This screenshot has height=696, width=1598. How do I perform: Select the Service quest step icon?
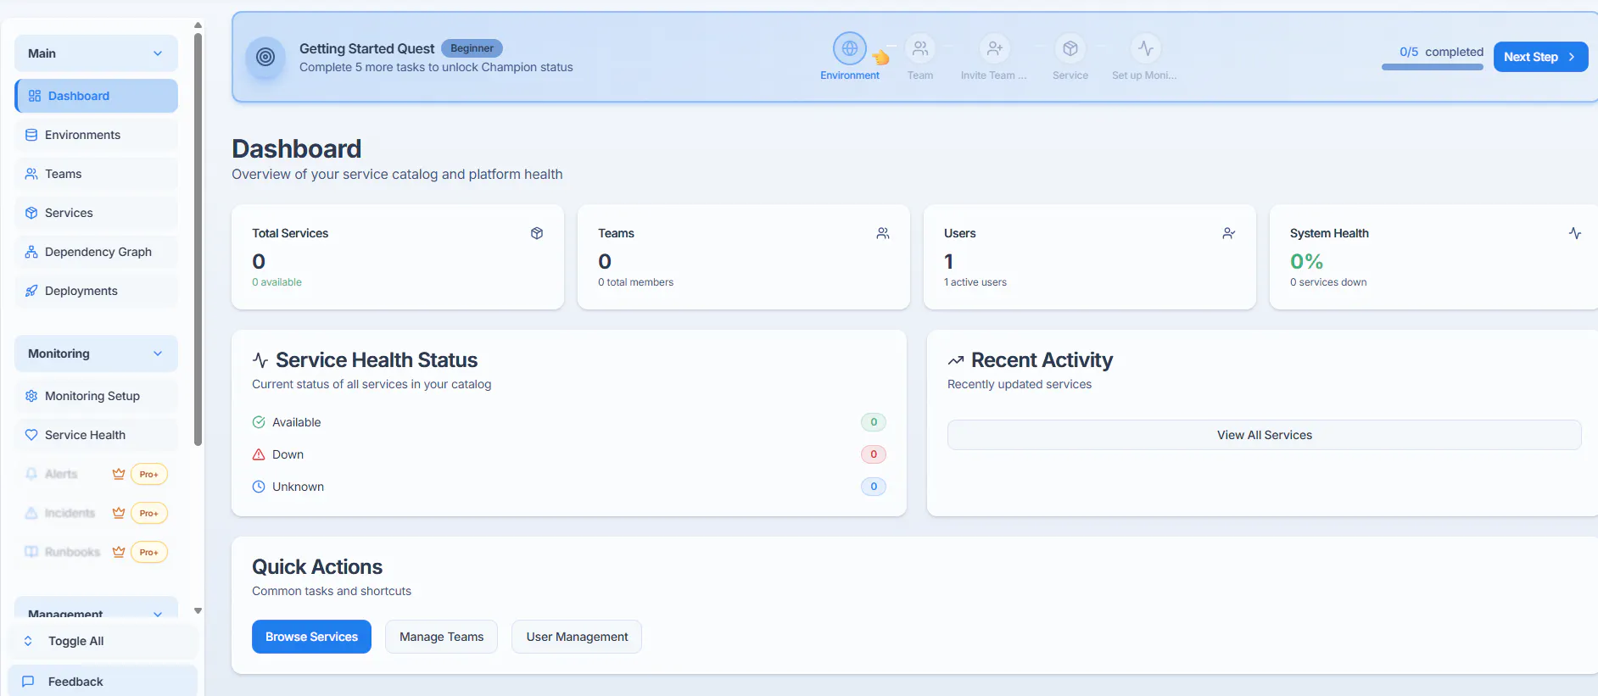[x=1070, y=48]
